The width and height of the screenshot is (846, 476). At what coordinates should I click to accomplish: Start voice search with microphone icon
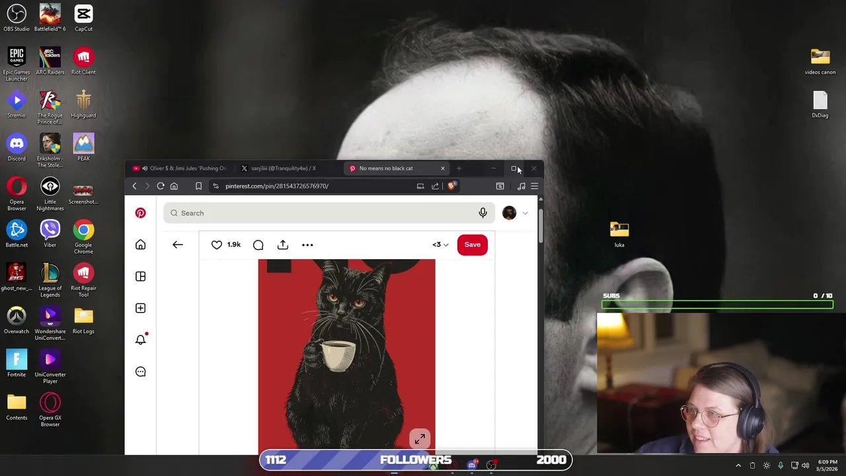[x=482, y=213]
